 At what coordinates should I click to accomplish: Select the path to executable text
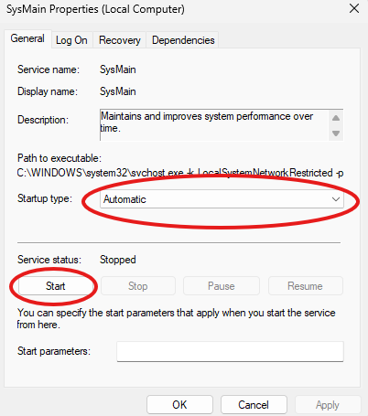coord(180,173)
